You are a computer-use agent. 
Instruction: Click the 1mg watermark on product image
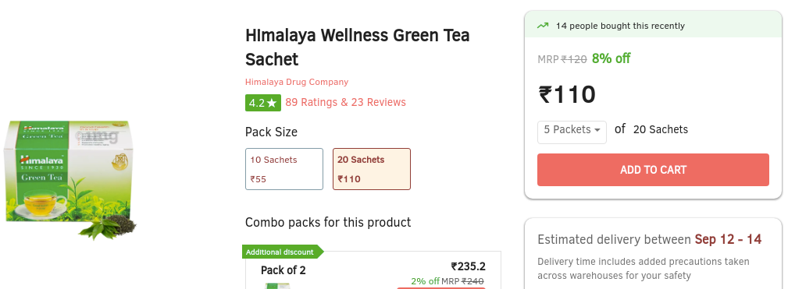click(97, 136)
